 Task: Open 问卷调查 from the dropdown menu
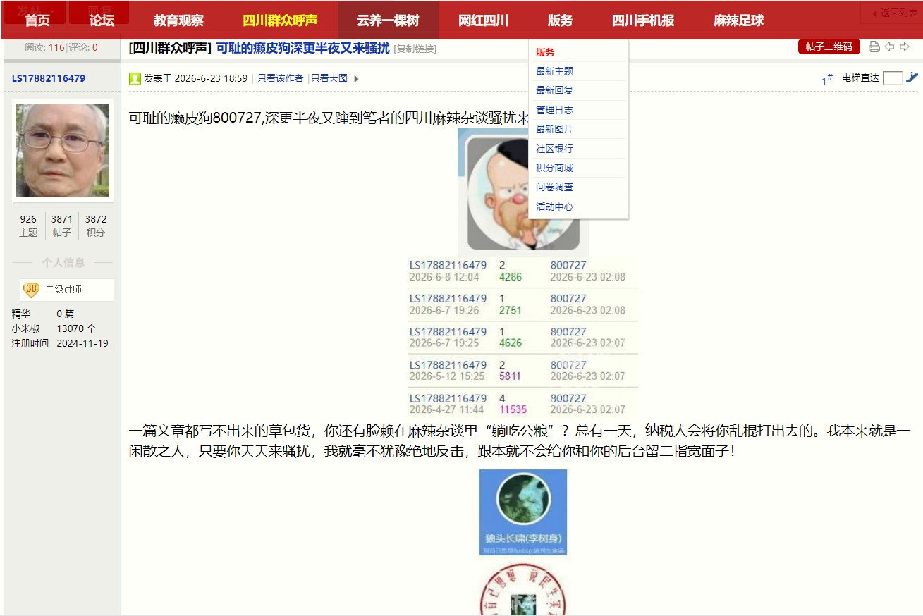pos(554,187)
